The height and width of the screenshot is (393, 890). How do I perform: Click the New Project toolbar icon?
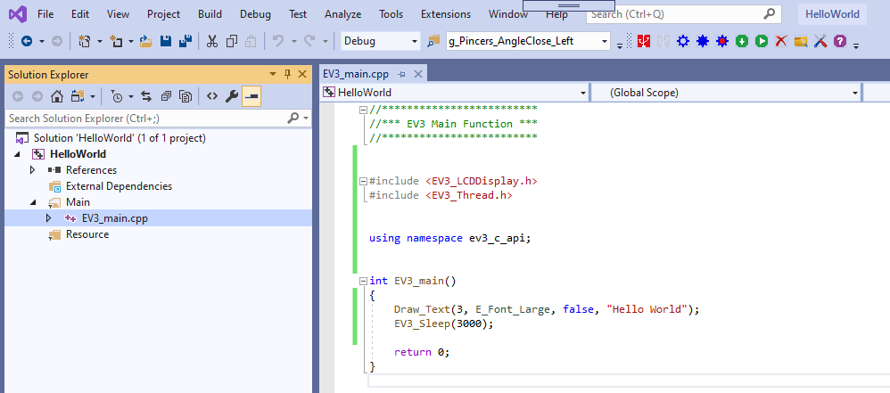pos(84,41)
